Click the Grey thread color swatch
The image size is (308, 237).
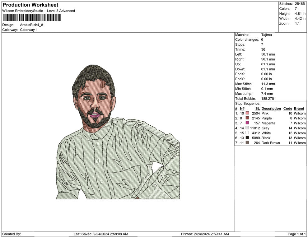click(x=247, y=128)
